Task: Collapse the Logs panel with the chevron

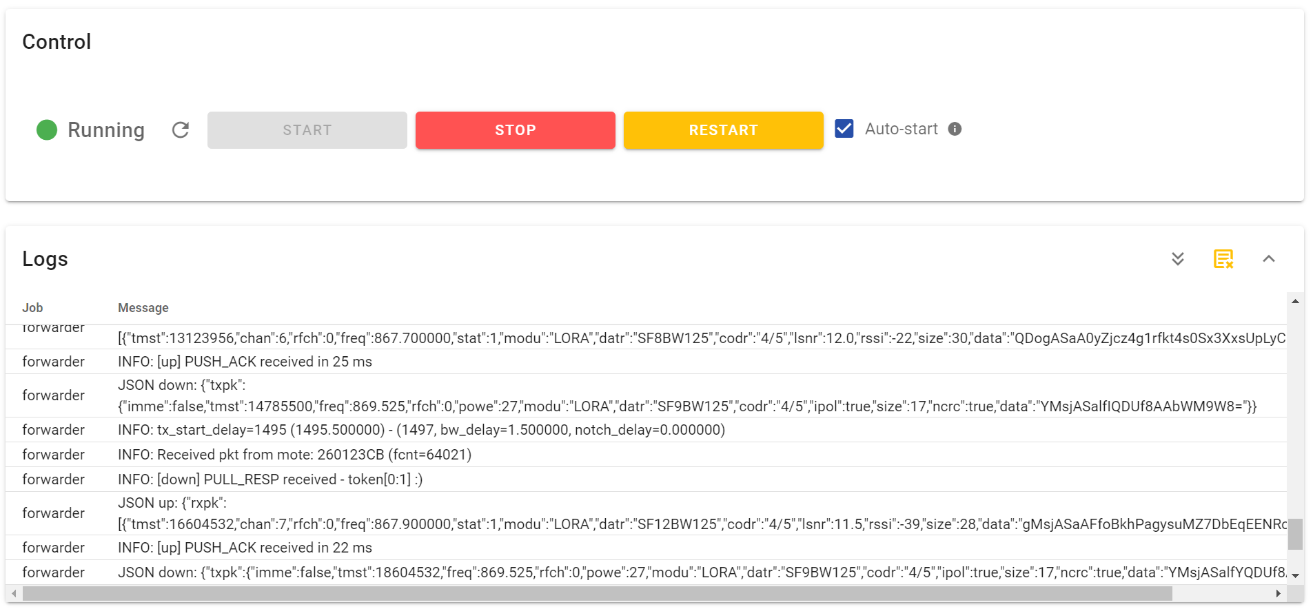Action: [x=1268, y=259]
